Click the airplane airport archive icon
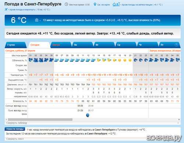 [x=6, y=9]
